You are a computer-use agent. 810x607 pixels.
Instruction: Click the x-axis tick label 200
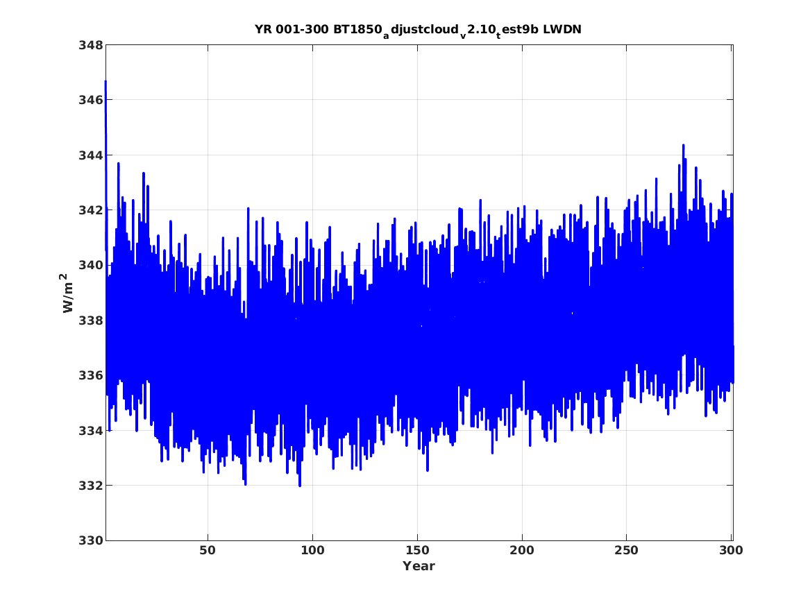pyautogui.click(x=522, y=551)
